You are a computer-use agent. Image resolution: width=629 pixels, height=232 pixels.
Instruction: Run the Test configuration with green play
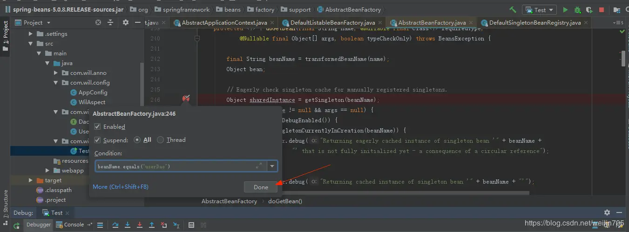[x=565, y=9]
